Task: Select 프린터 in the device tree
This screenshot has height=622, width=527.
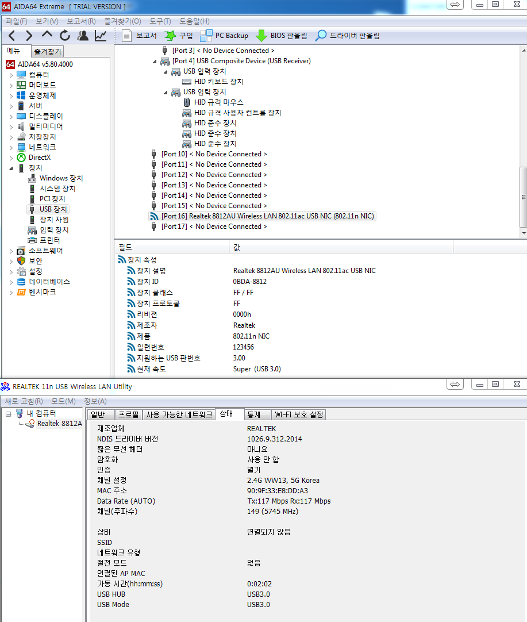Action: (x=49, y=240)
